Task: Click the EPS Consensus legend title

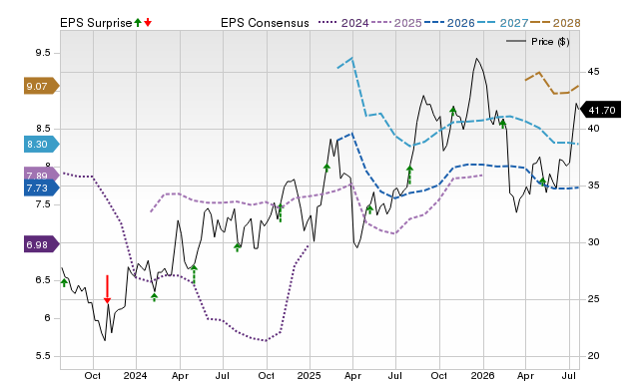Action: (x=265, y=23)
